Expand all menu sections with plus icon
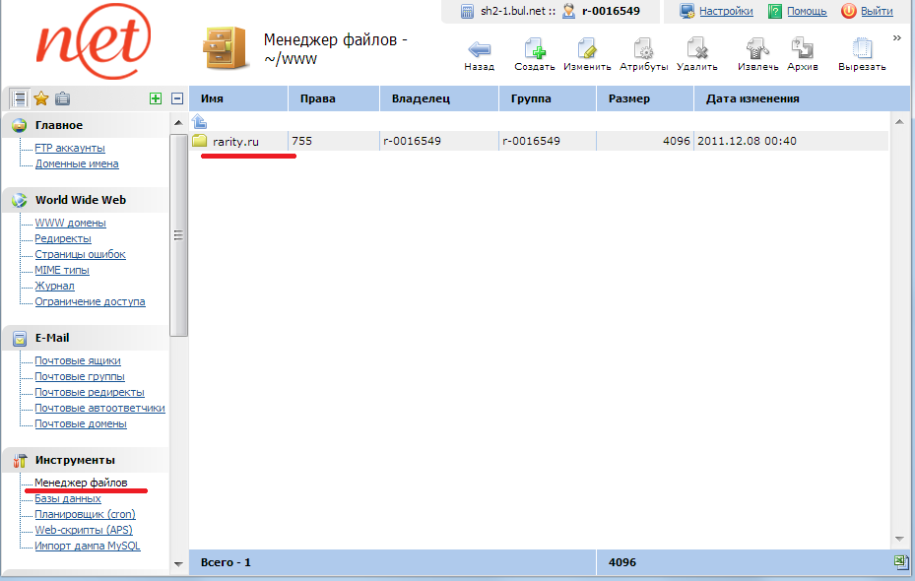The height and width of the screenshot is (581, 915). (x=155, y=98)
